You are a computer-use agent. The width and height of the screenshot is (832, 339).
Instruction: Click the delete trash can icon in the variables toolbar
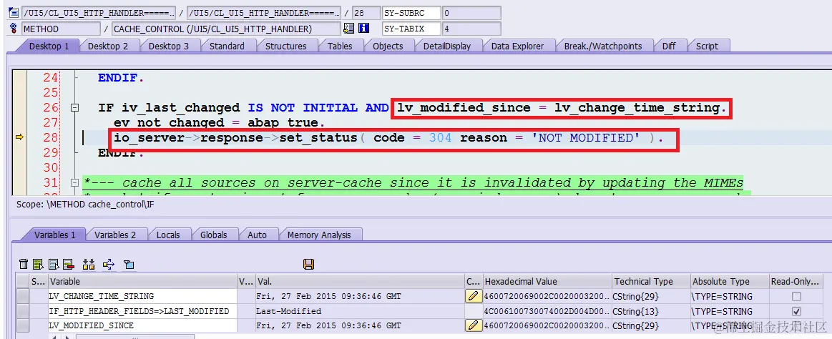[x=24, y=264]
